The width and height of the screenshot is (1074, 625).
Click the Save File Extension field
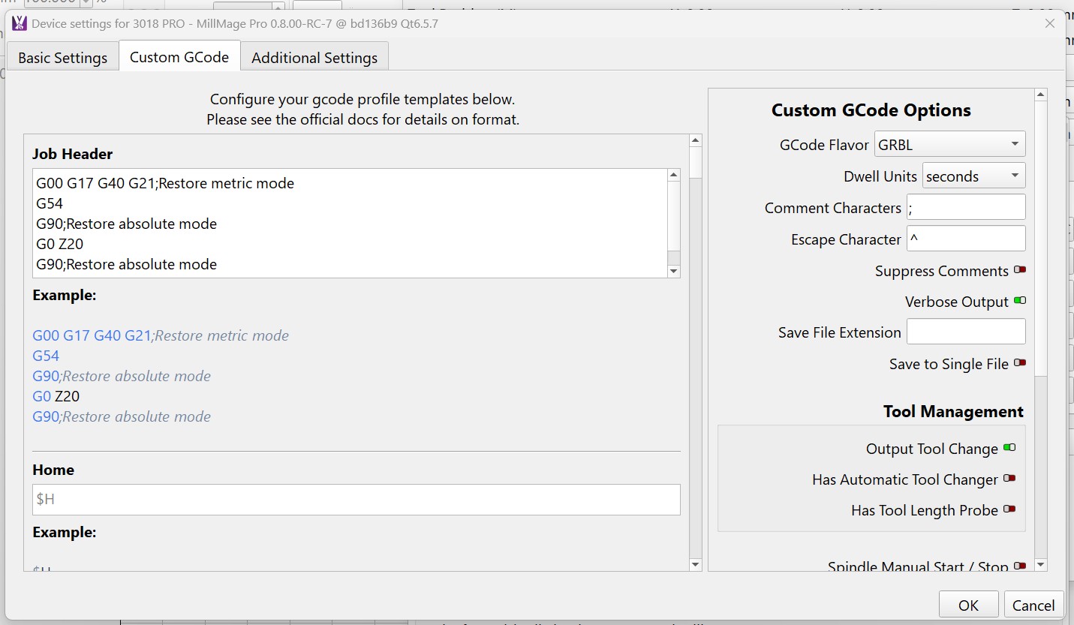[965, 332]
